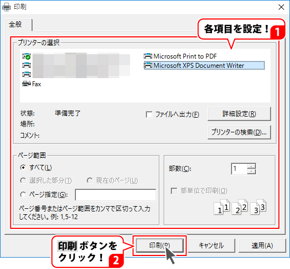The image size is (290, 269).
Task: Select the second blurred printer icon
Action: 27,65
